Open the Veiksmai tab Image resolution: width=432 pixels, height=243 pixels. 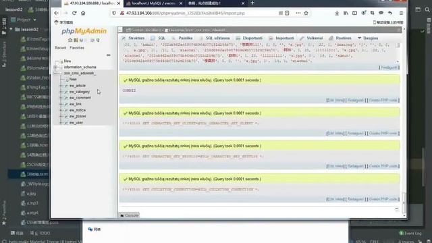pyautogui.click(x=311, y=38)
